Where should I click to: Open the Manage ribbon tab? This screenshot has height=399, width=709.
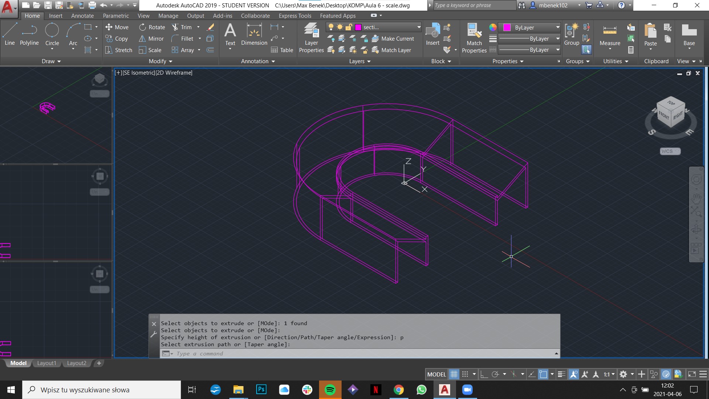[x=168, y=16]
